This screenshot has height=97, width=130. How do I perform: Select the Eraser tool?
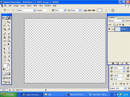[5, 41]
